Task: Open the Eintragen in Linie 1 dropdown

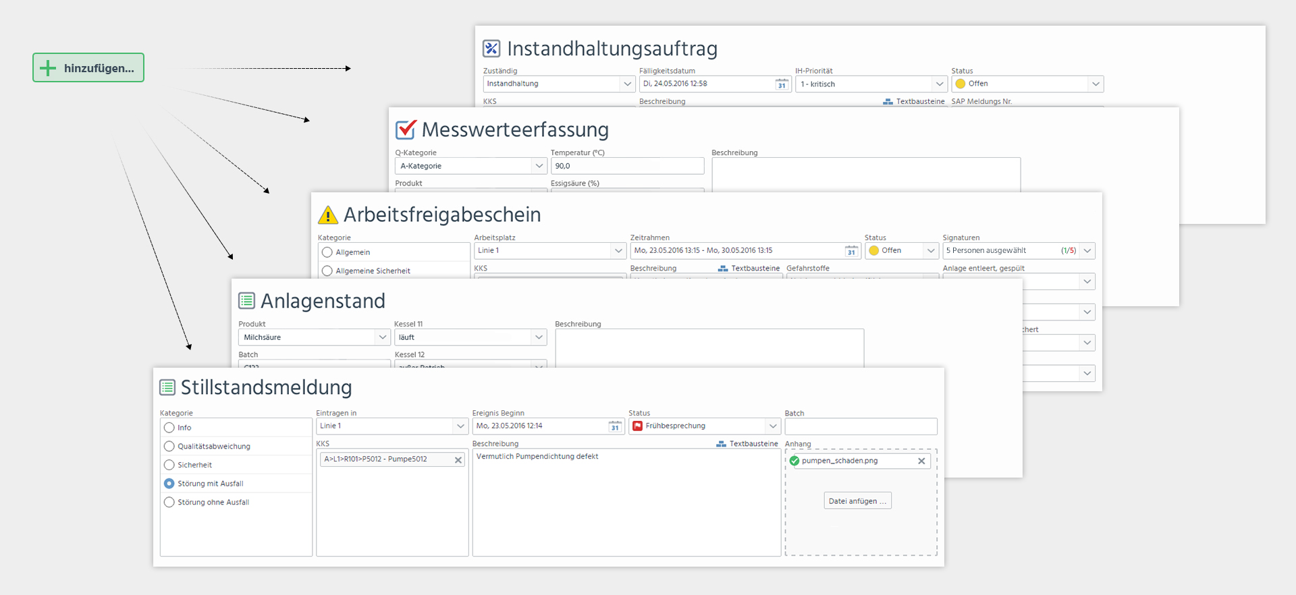Action: pos(460,426)
